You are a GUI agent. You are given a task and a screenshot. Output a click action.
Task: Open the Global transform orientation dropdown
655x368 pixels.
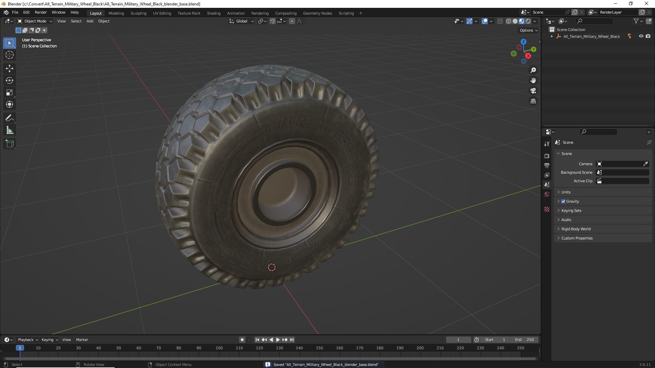(x=241, y=21)
